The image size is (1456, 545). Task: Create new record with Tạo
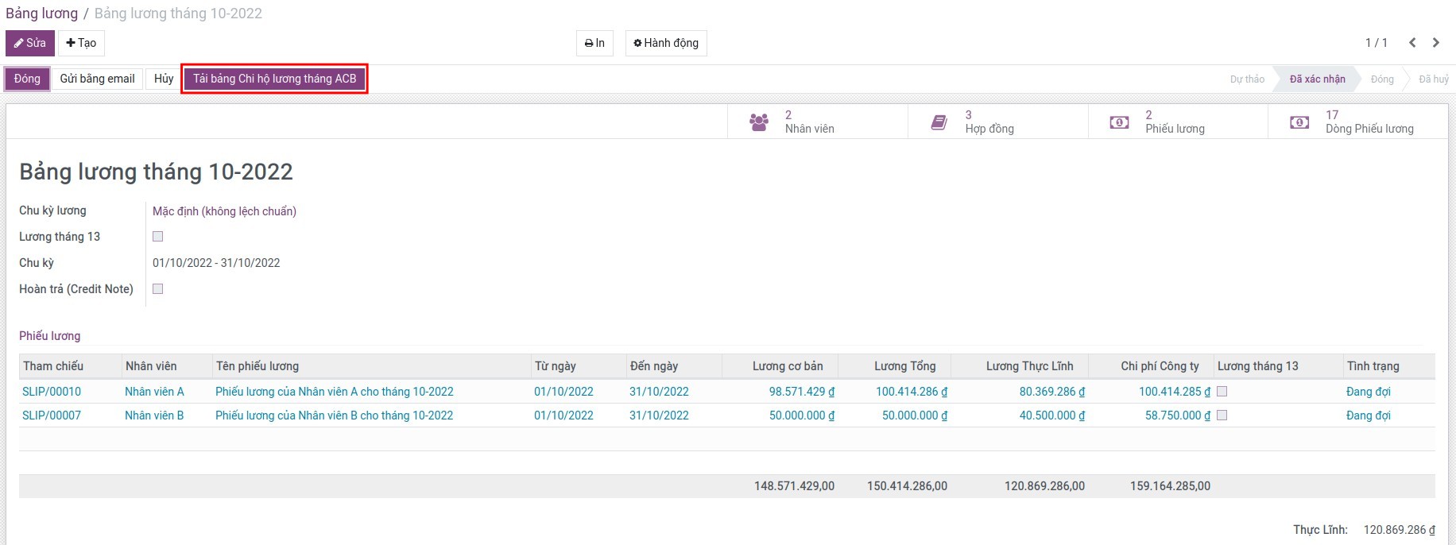pos(81,43)
